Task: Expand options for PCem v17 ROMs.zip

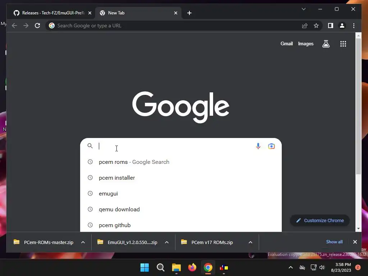Action: point(250,242)
